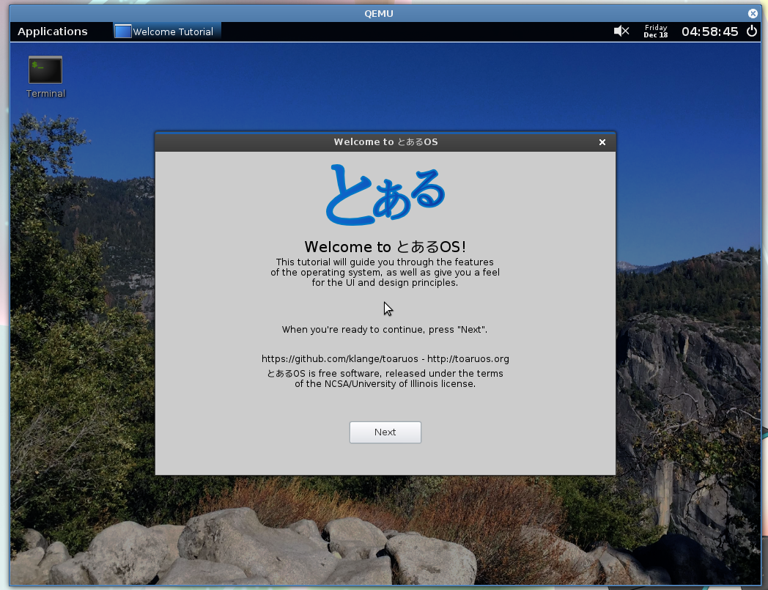Click the Terminal icon label
The width and height of the screenshot is (768, 590).
45,94
